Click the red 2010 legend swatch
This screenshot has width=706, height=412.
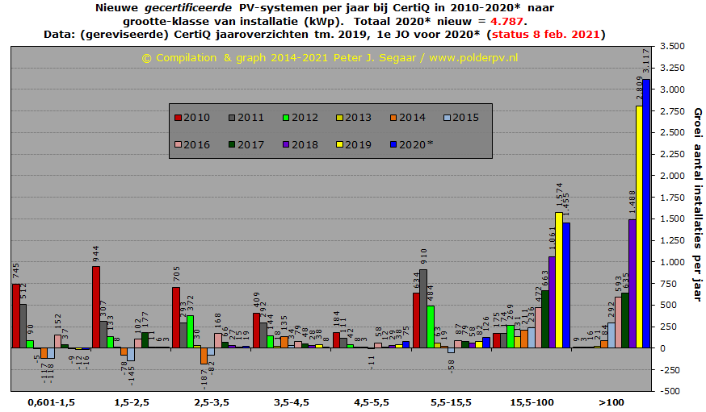[x=178, y=118]
